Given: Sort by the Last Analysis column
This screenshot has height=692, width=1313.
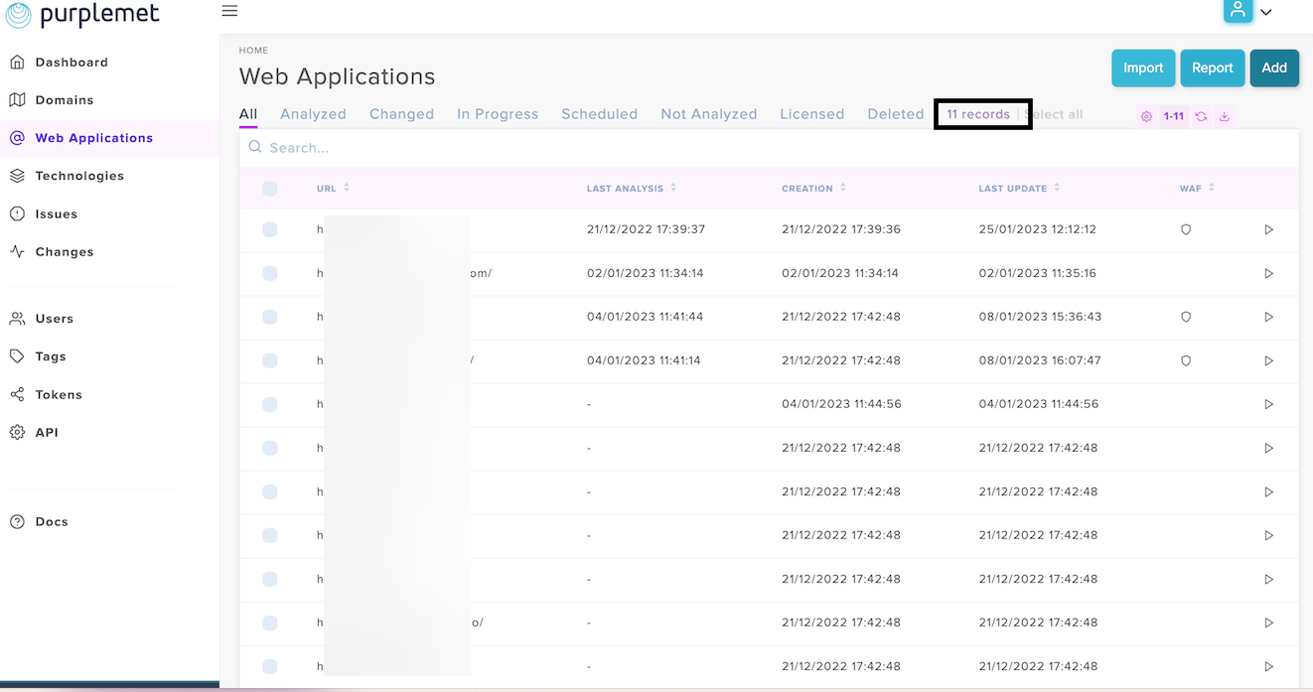Looking at the screenshot, I should click(x=673, y=188).
